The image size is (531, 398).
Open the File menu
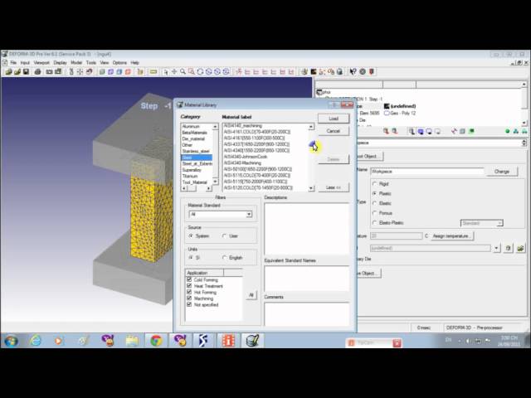13,63
